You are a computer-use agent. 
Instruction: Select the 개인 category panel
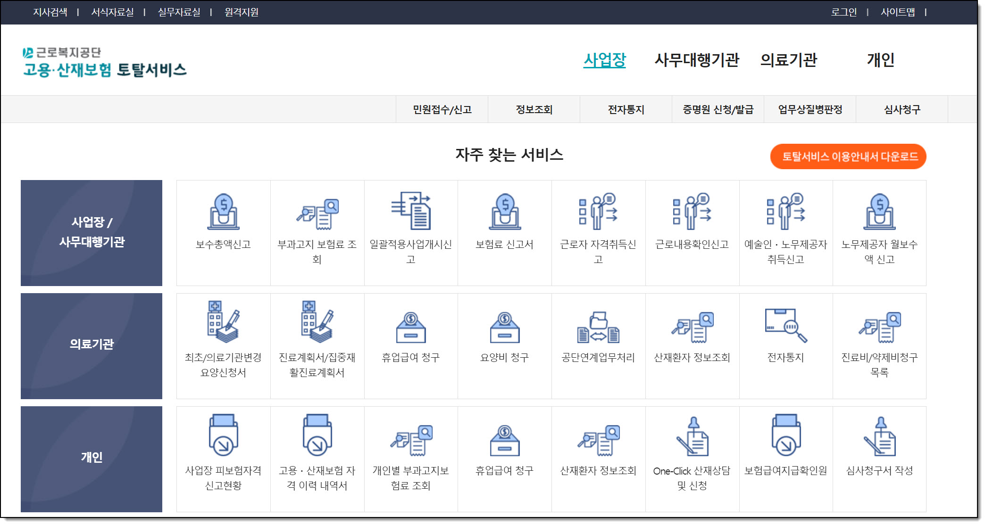(x=92, y=459)
